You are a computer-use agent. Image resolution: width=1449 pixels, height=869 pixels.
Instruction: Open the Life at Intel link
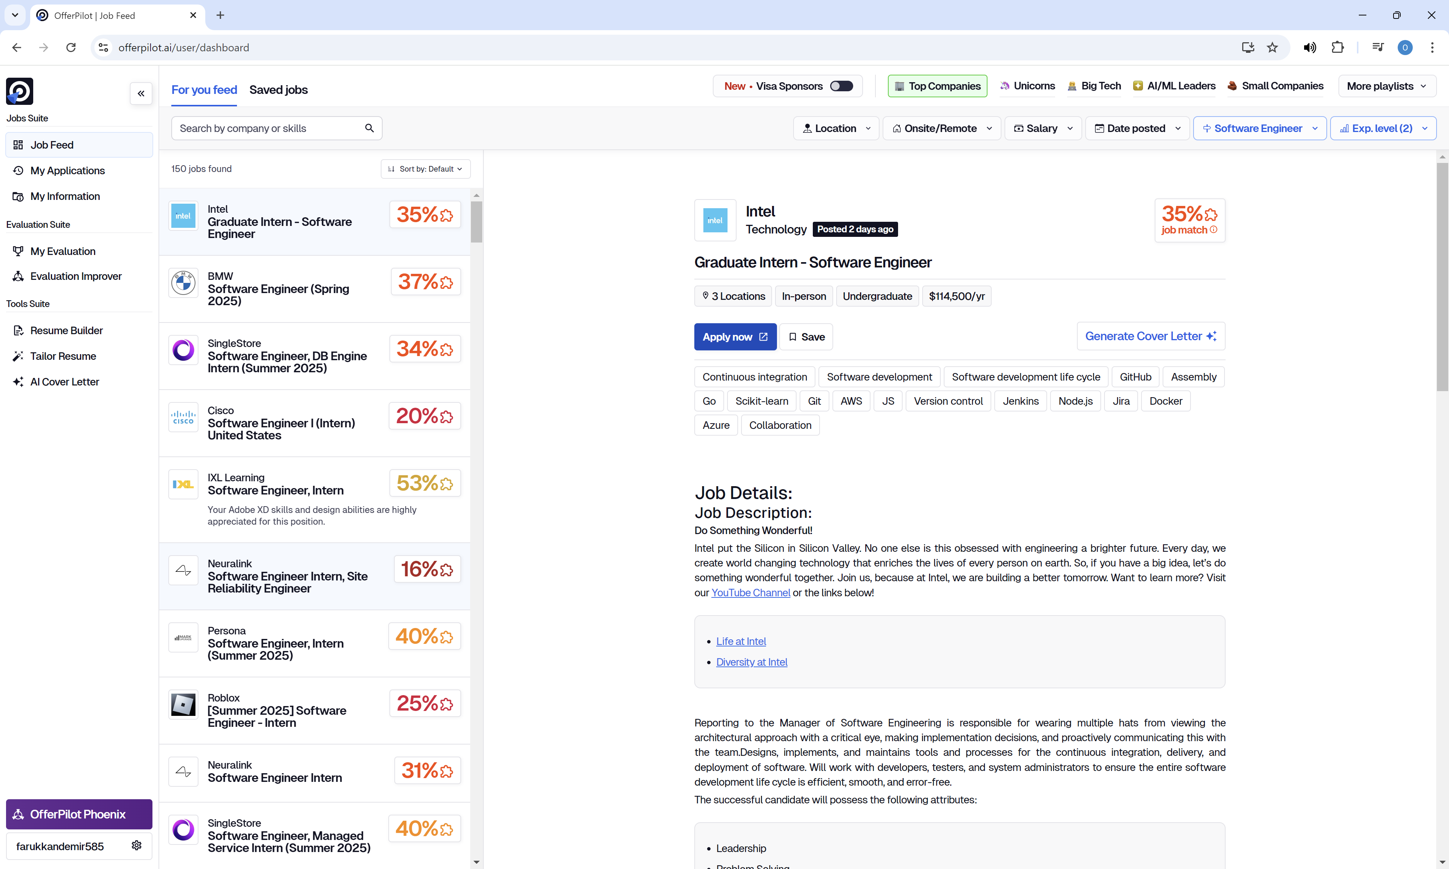coord(741,641)
